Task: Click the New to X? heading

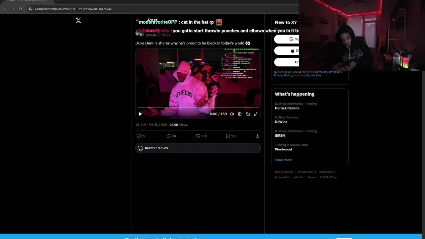Action: tap(286, 22)
